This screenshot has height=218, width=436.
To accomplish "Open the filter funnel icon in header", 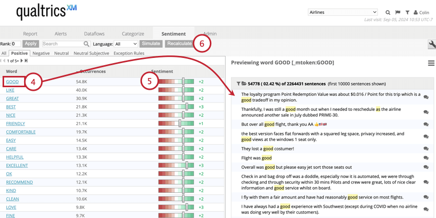I will (407, 12).
